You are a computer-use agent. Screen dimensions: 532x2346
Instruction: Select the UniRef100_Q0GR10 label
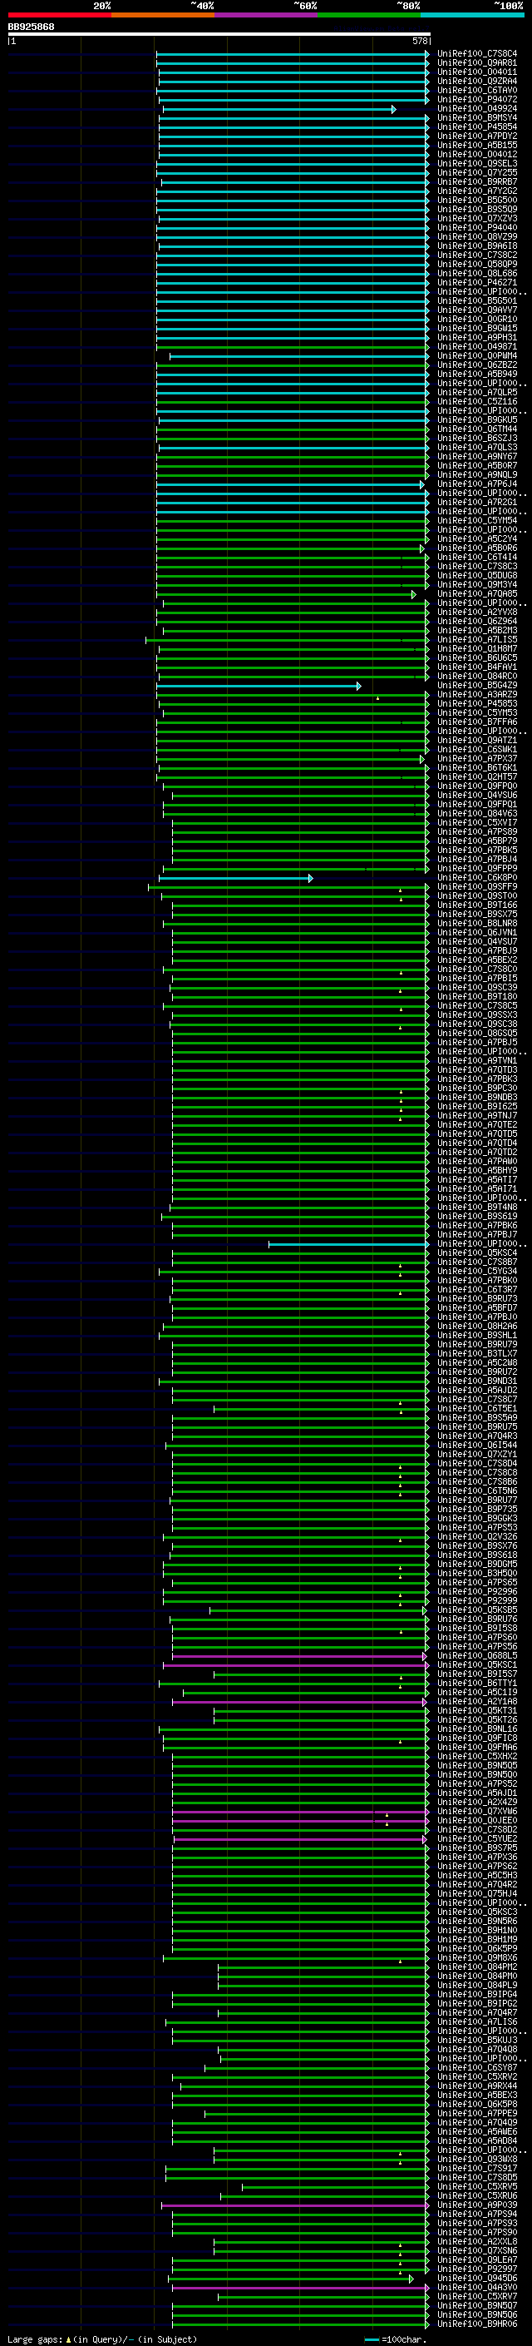pyautogui.click(x=476, y=319)
